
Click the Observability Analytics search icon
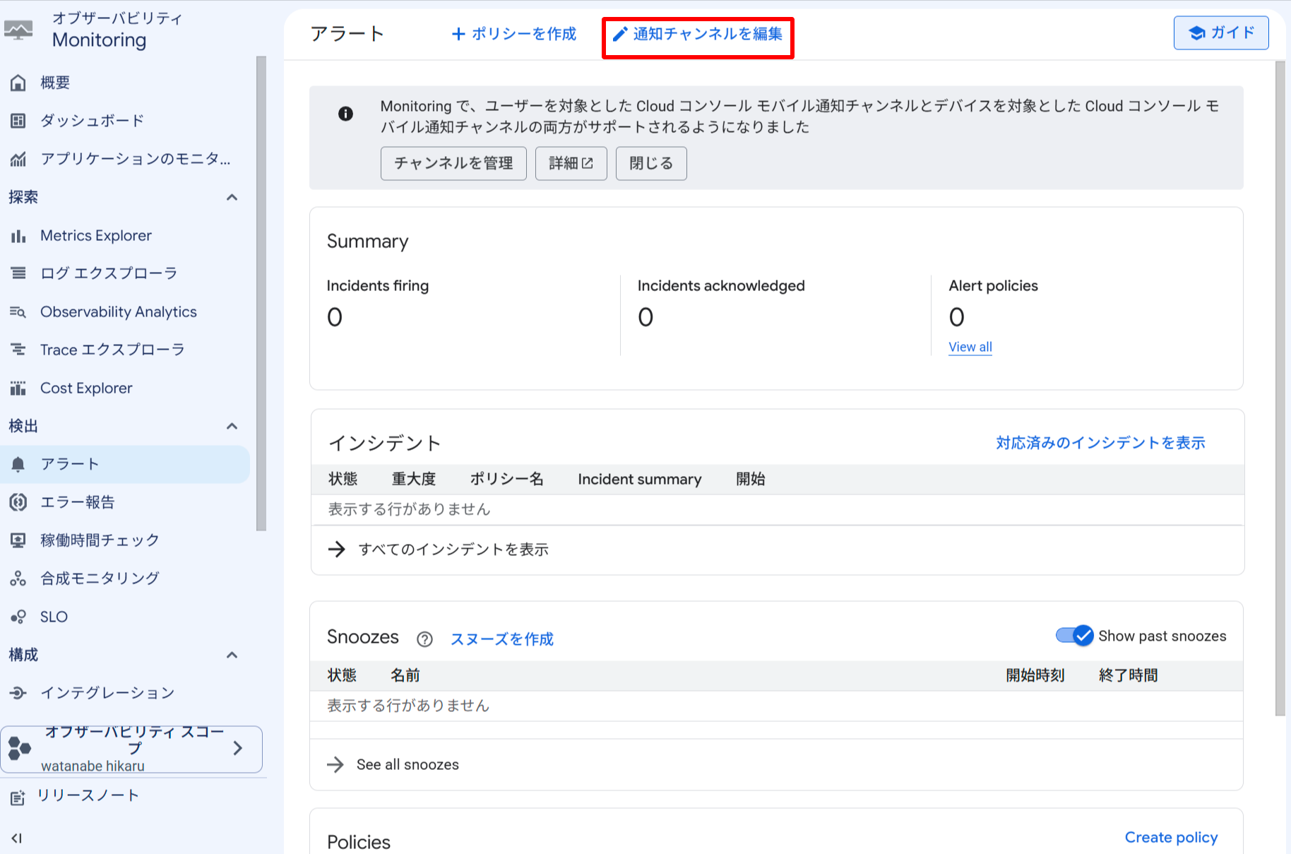[18, 312]
